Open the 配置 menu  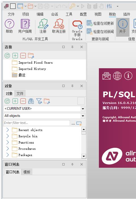click(x=83, y=14)
